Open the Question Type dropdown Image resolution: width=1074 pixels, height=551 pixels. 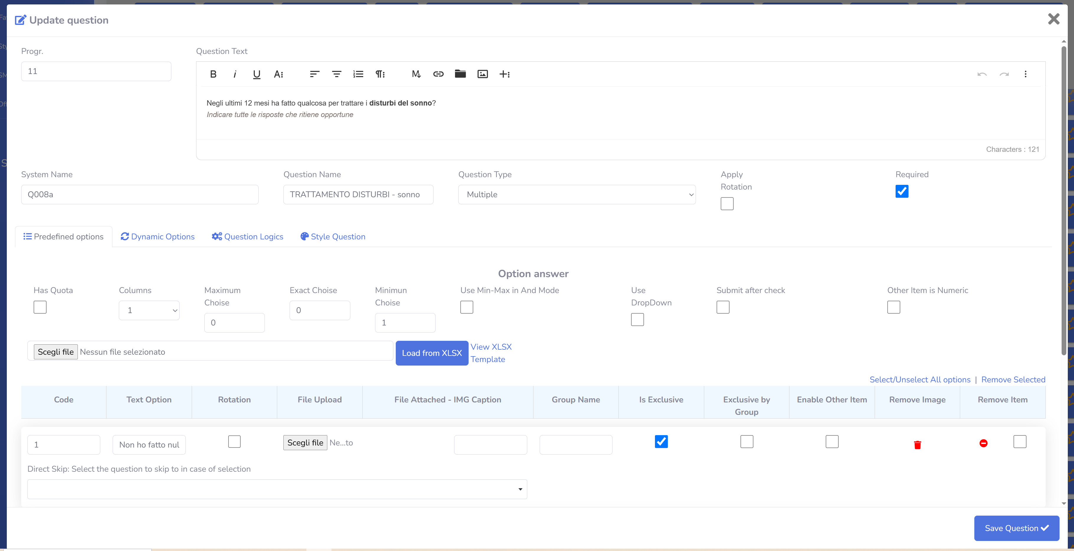(x=577, y=195)
